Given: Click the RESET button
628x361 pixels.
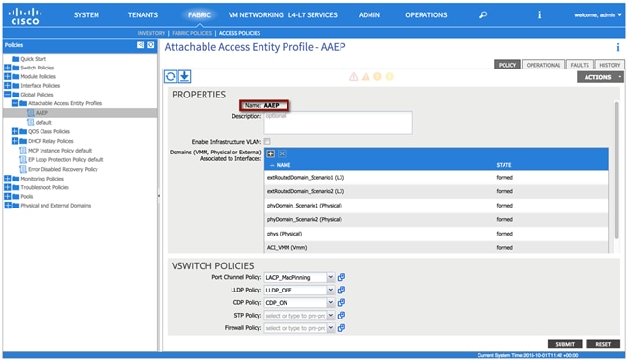Looking at the screenshot, I should (603, 344).
